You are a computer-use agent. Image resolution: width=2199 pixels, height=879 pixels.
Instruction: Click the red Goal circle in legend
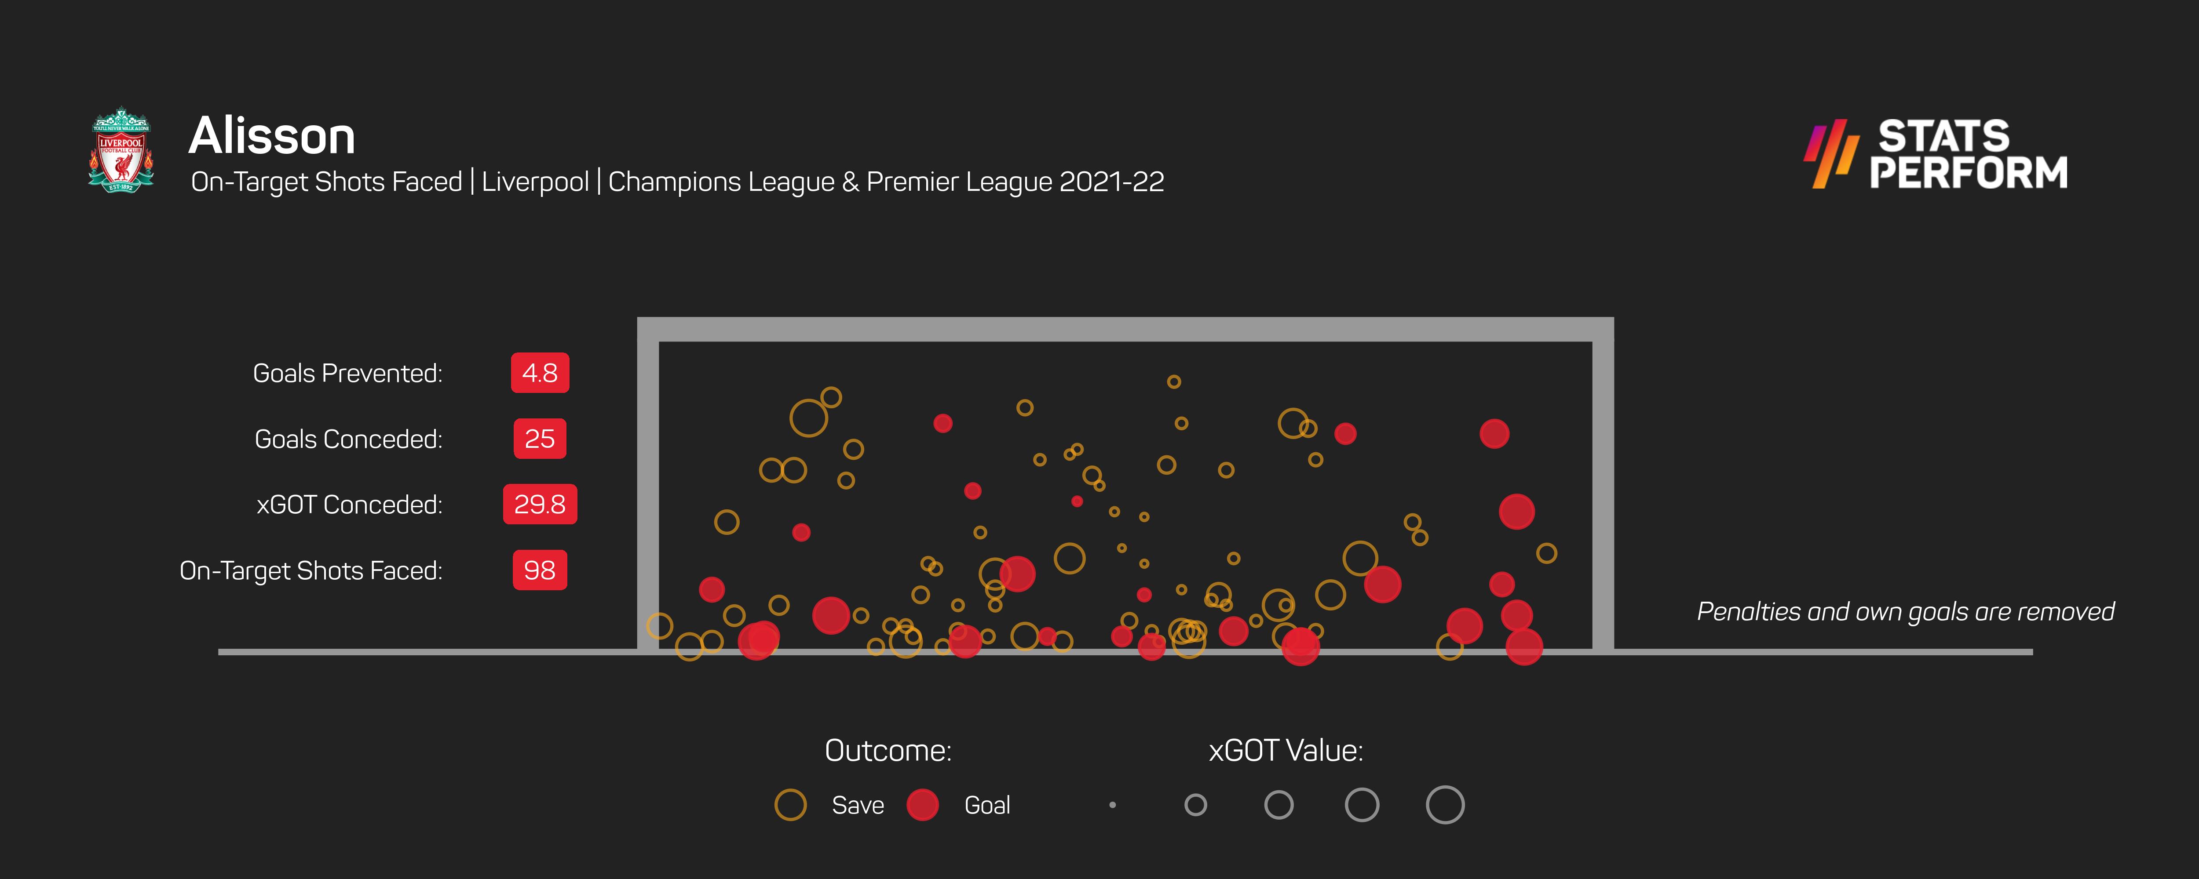click(923, 805)
